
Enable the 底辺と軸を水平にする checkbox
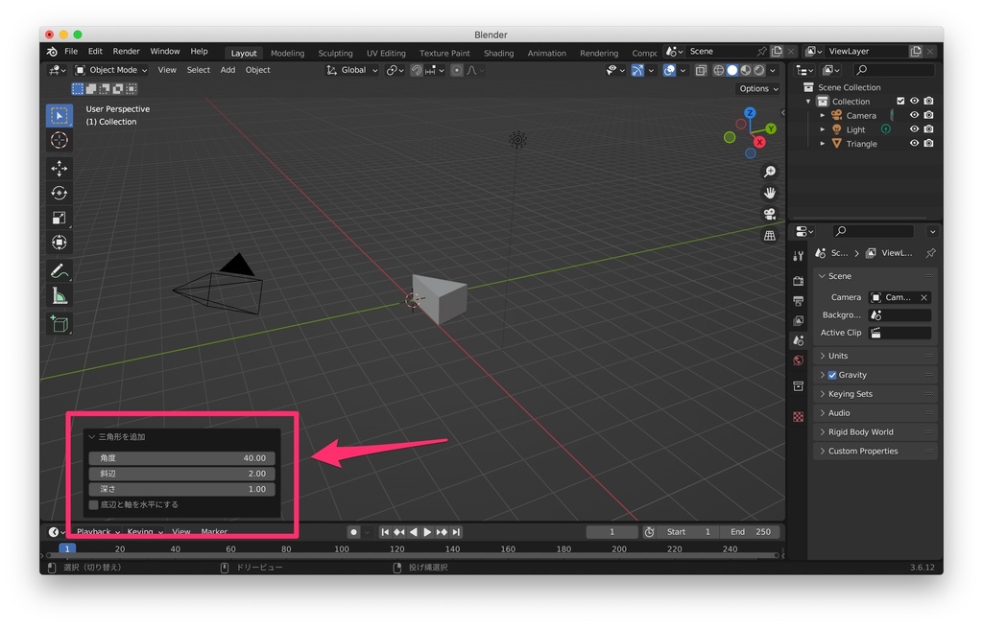(x=93, y=505)
